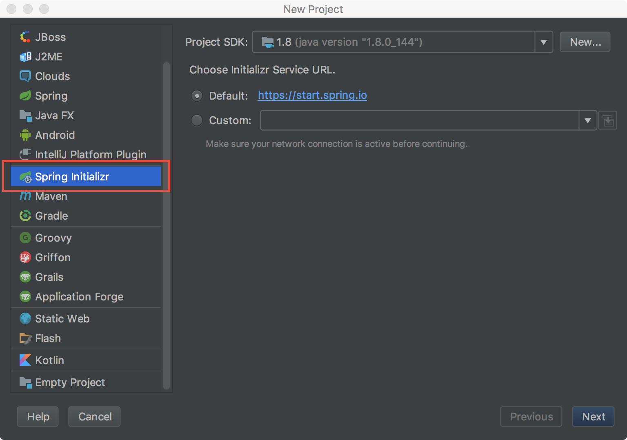
Task: Click the Maven m icon
Action: (25, 196)
